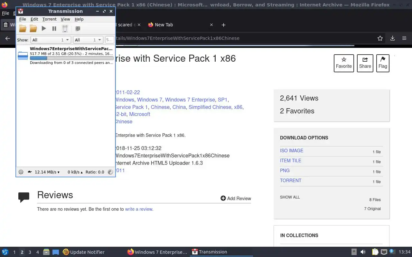This screenshot has width=412, height=257.
Task: Open Firefox File menu
Action: [x=5, y=13]
